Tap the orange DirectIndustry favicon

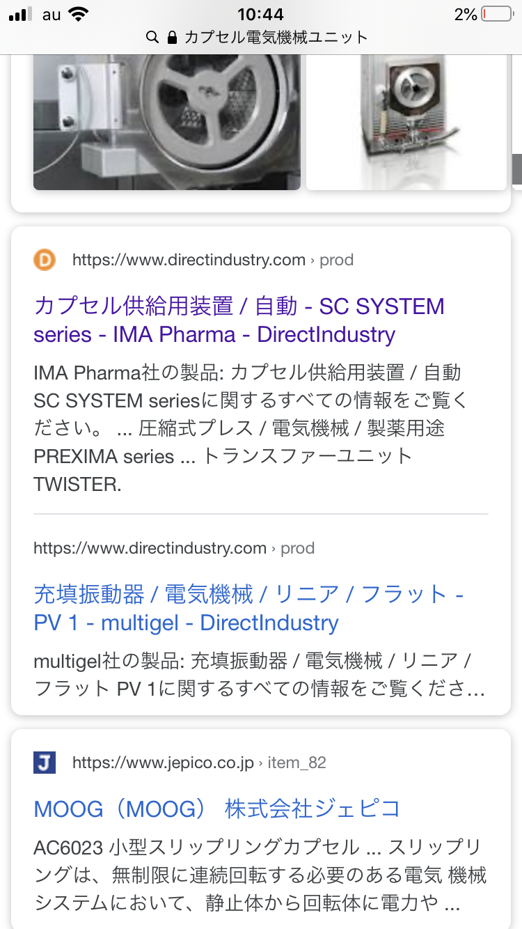coord(45,260)
